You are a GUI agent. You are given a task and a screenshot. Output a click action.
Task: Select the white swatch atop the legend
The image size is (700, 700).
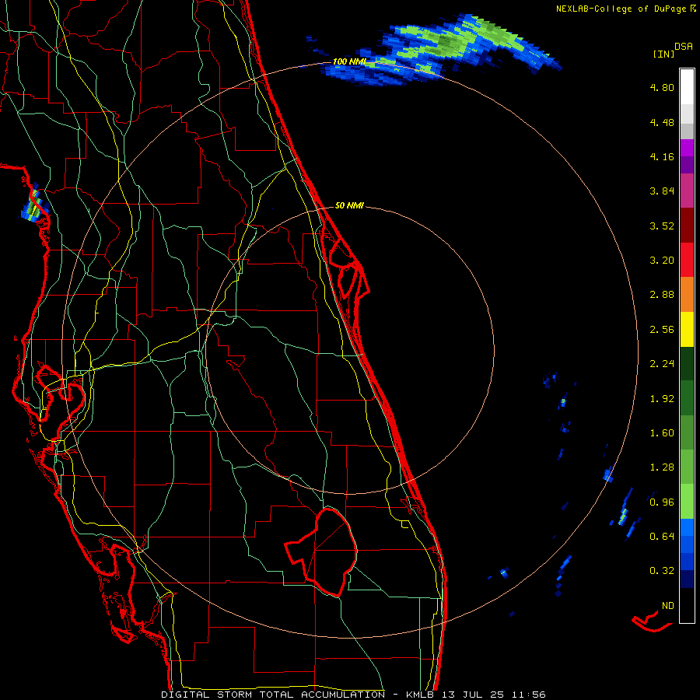click(x=687, y=87)
